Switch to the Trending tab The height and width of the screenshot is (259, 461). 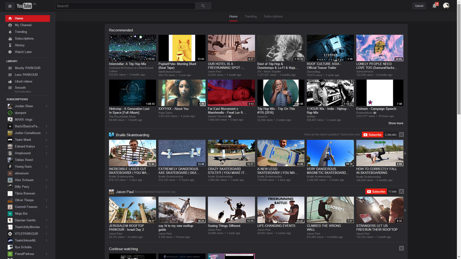tap(250, 16)
